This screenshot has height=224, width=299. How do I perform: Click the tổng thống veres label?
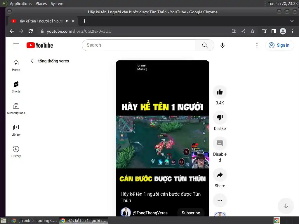54,61
